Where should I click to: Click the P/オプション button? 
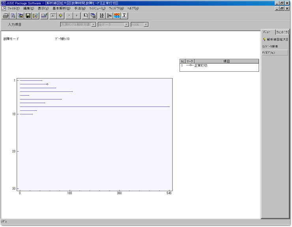[275, 52]
